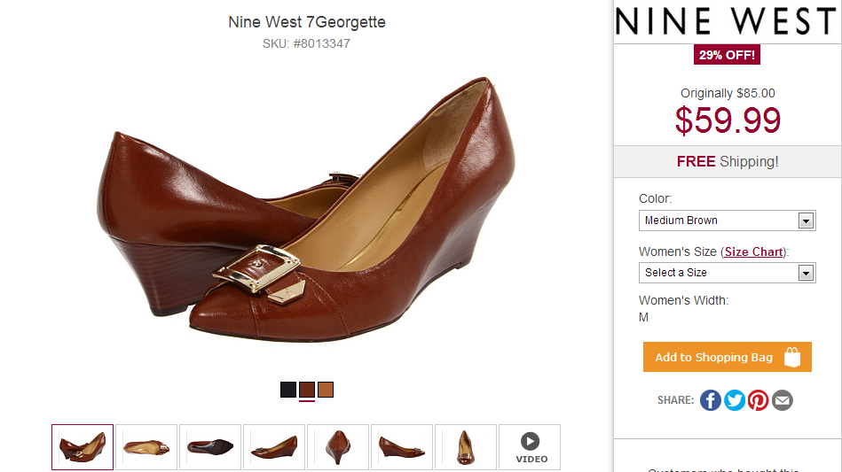The width and height of the screenshot is (842, 472).
Task: Click the Nine West 7Georgette title
Action: coord(307,22)
